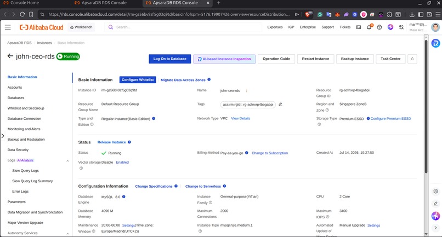Click View Details for network type
442x237 pixels.
(240, 118)
